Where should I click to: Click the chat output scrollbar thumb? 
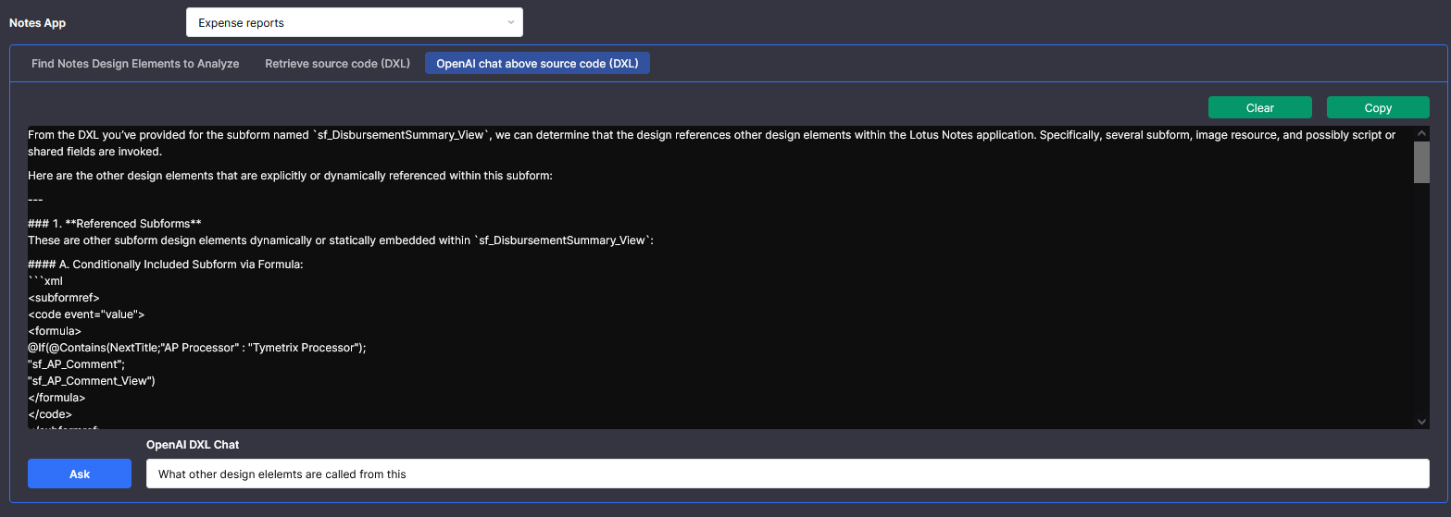pyautogui.click(x=1421, y=162)
